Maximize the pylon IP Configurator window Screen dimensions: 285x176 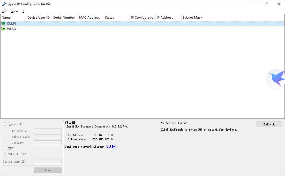point(267,4)
